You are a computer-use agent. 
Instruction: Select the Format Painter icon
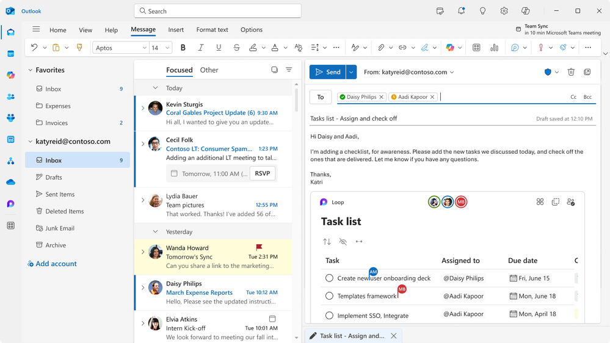(x=79, y=48)
